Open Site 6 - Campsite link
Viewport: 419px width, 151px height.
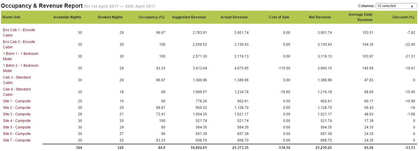(x=17, y=134)
